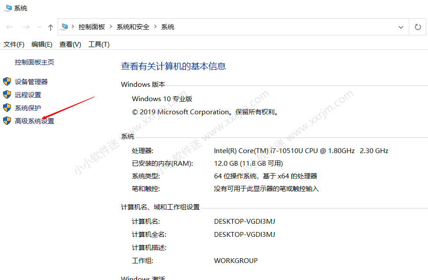
Task: Expand the address bar history dropdown
Action: (x=401, y=27)
